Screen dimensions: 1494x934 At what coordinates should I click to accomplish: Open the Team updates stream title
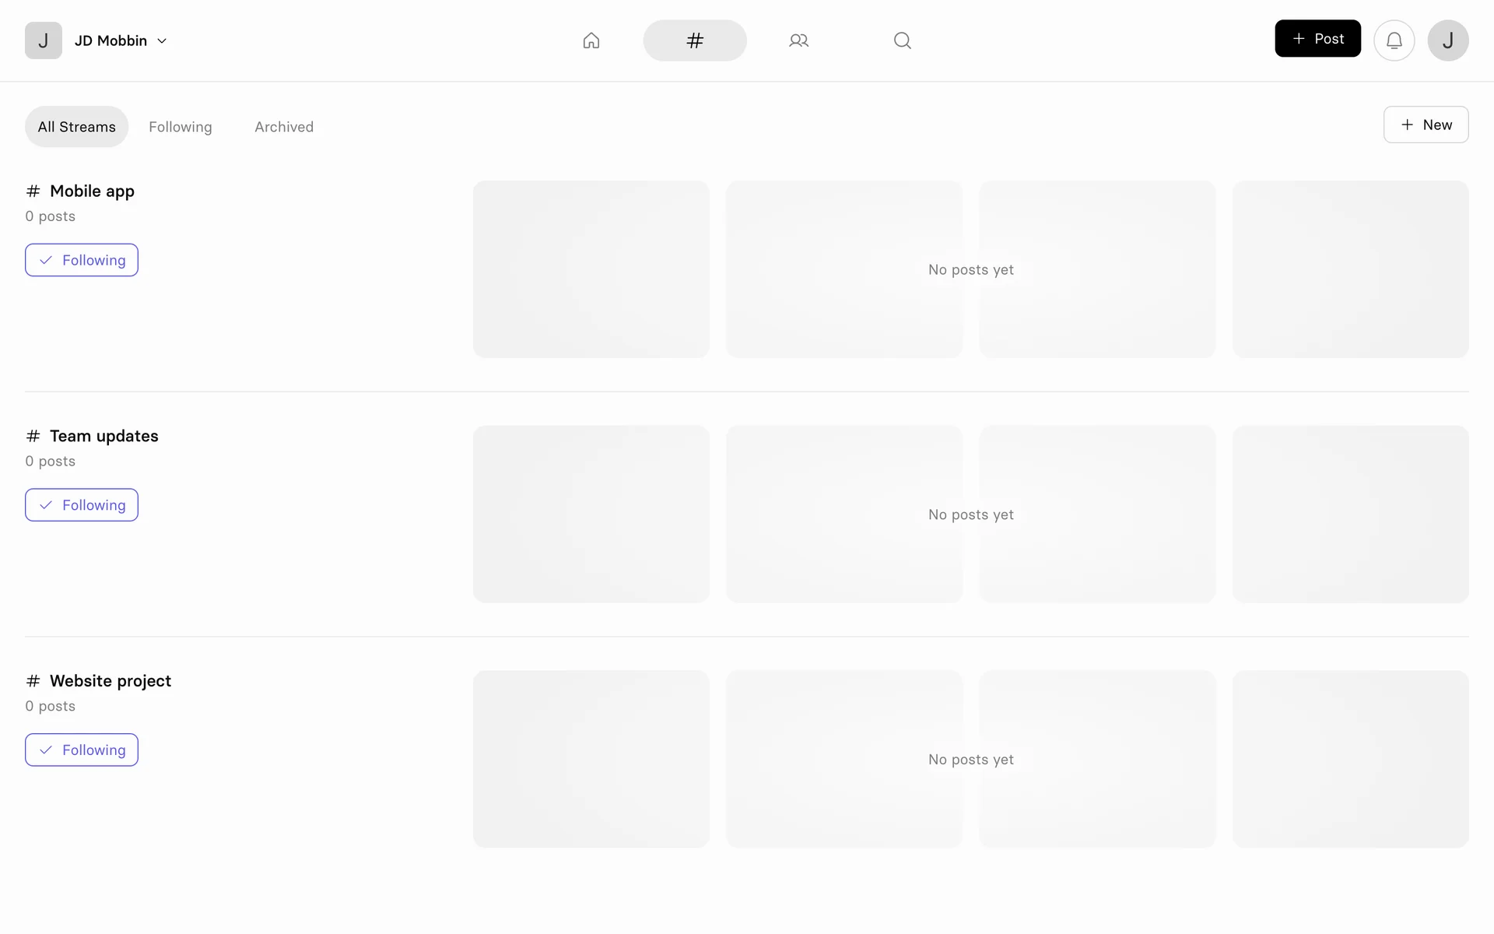103,437
